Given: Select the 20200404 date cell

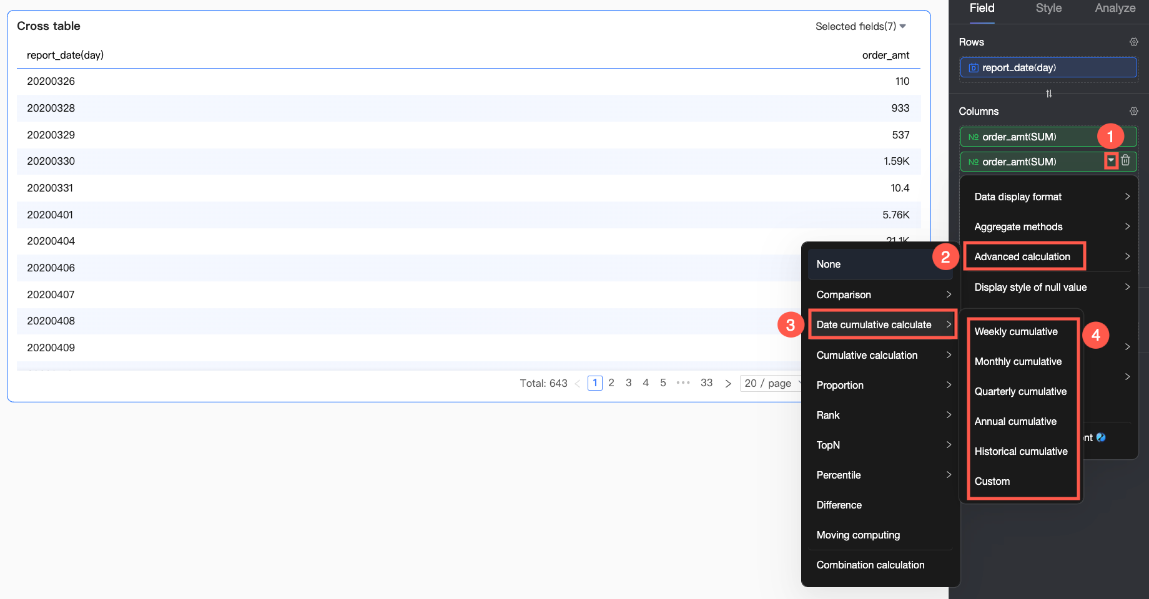Looking at the screenshot, I should tap(51, 241).
